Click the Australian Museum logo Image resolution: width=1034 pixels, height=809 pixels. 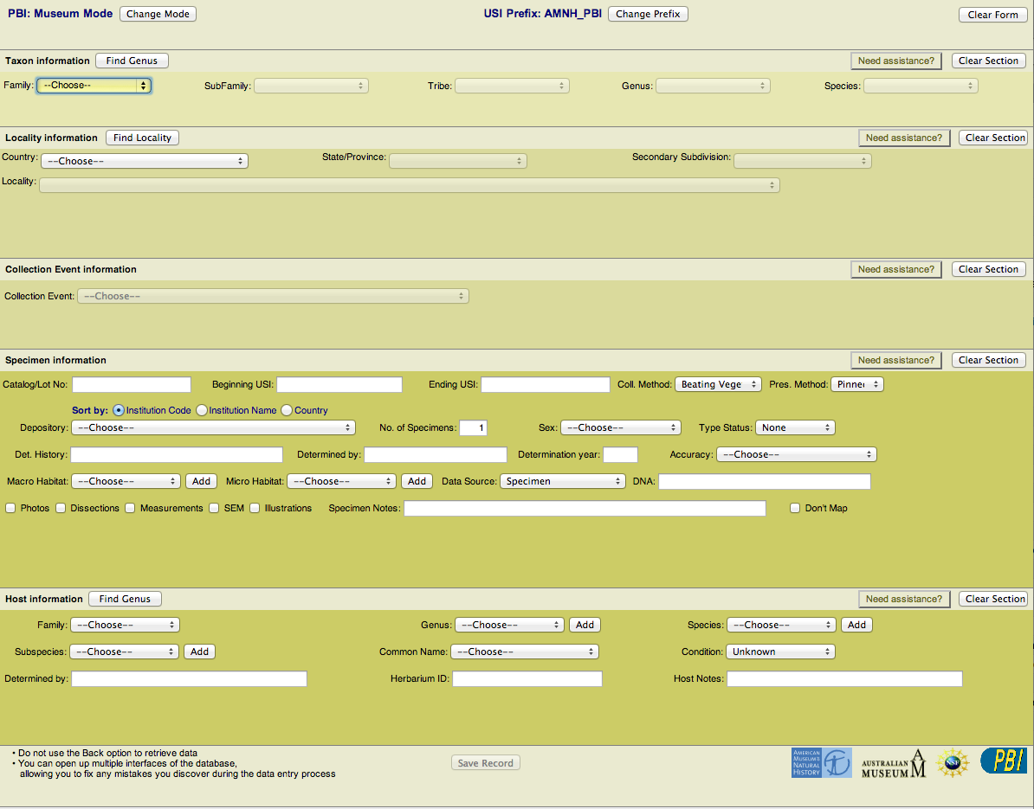893,762
